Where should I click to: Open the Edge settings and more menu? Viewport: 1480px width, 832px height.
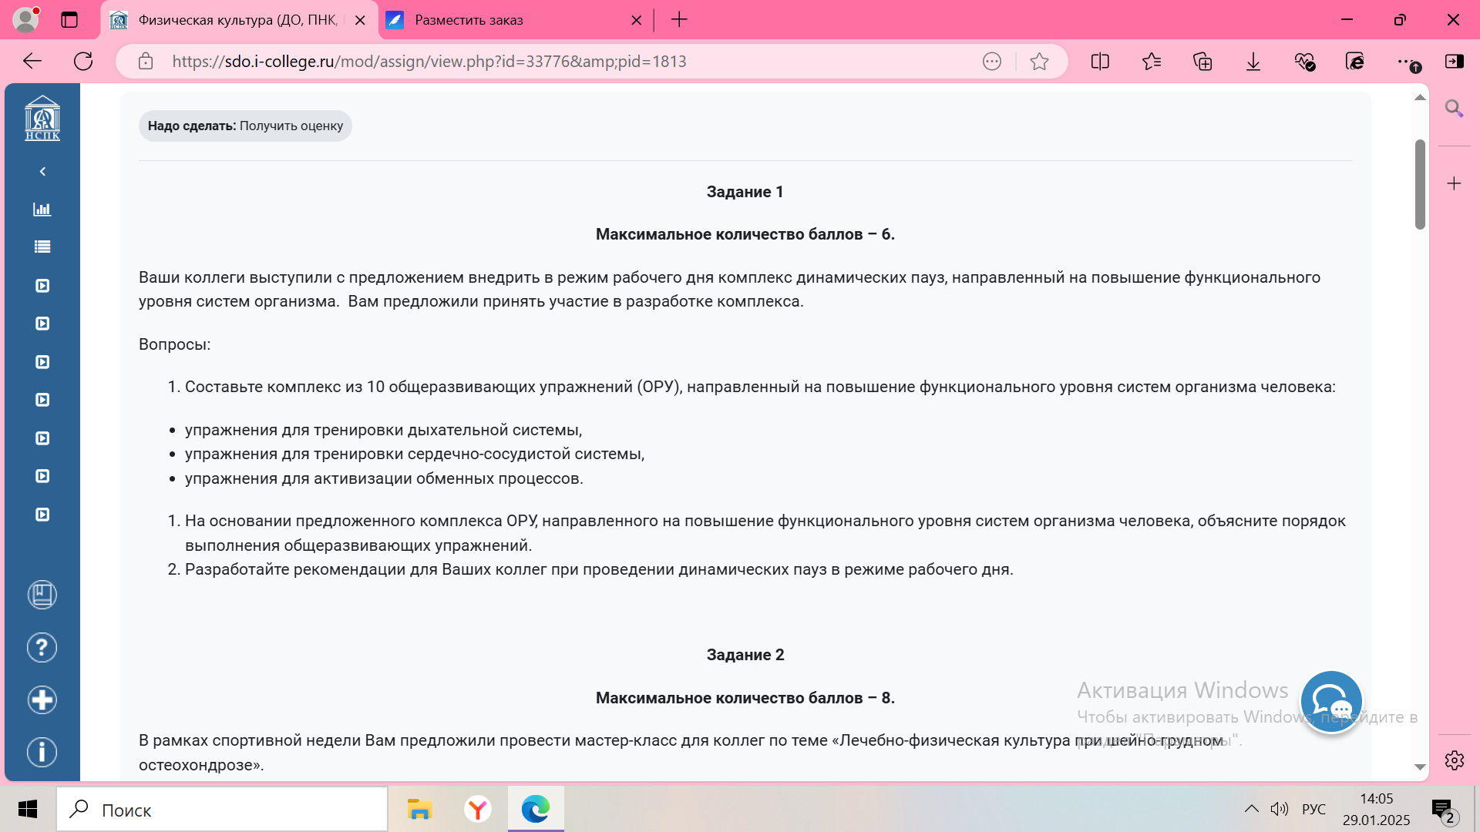tap(1405, 62)
